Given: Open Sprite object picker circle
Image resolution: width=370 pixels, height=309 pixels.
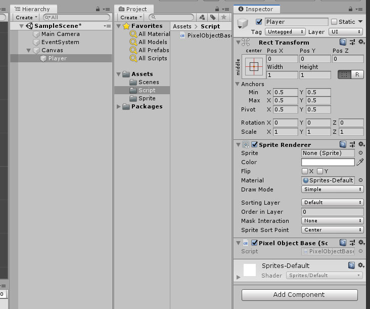Looking at the screenshot, I should 360,153.
